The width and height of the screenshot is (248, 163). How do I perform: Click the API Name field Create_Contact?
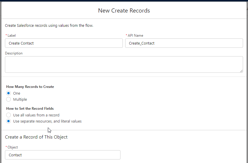pos(184,43)
